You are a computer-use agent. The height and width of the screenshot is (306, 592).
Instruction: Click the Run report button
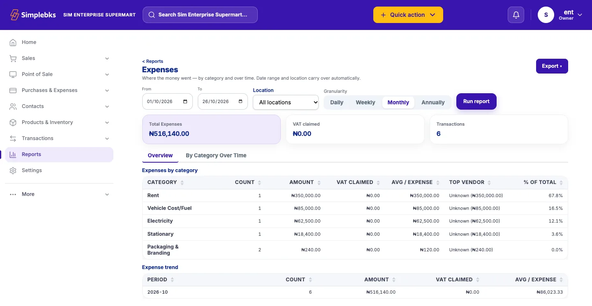[x=476, y=101]
